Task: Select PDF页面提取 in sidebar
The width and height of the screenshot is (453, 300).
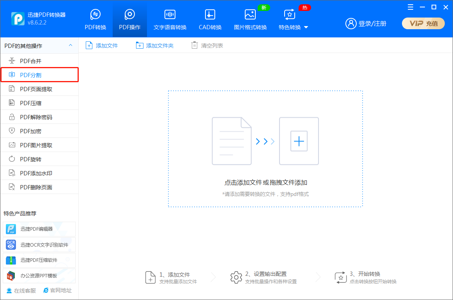Action: pyautogui.click(x=39, y=89)
